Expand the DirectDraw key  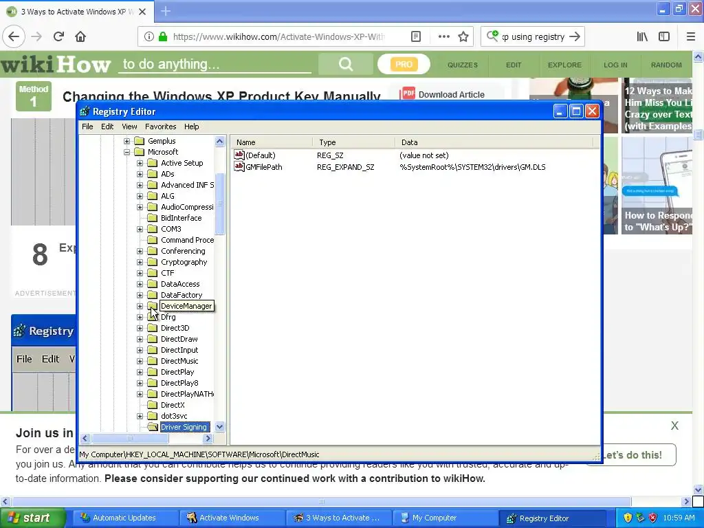click(140, 339)
